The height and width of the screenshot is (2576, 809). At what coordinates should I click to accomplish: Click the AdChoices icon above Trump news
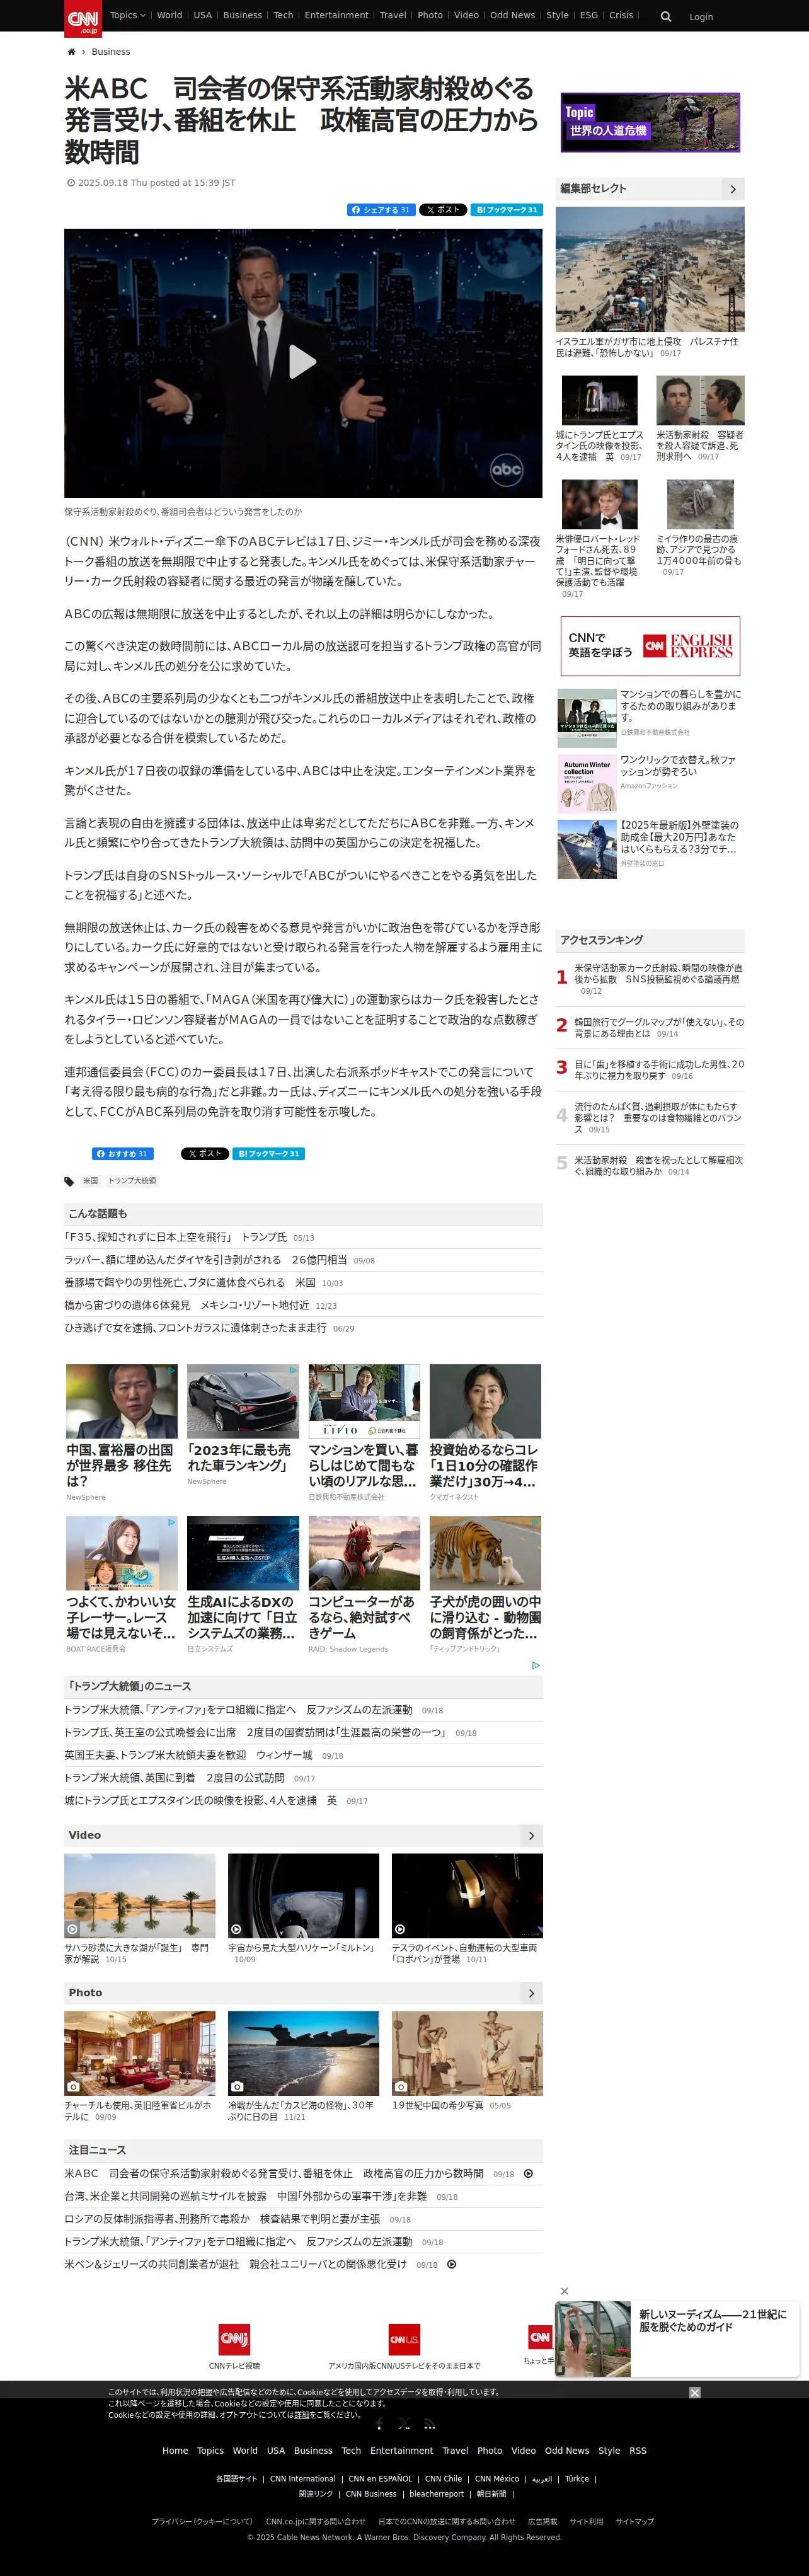coord(536,1665)
